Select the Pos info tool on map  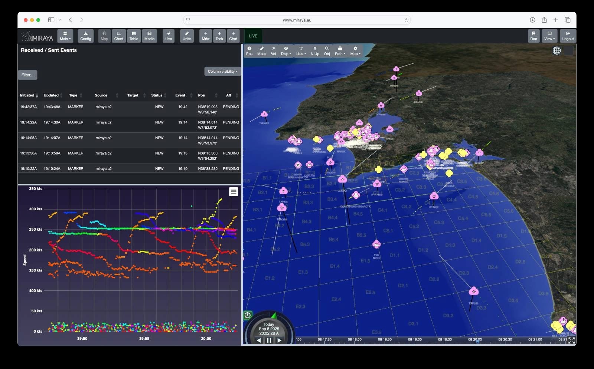click(x=249, y=51)
